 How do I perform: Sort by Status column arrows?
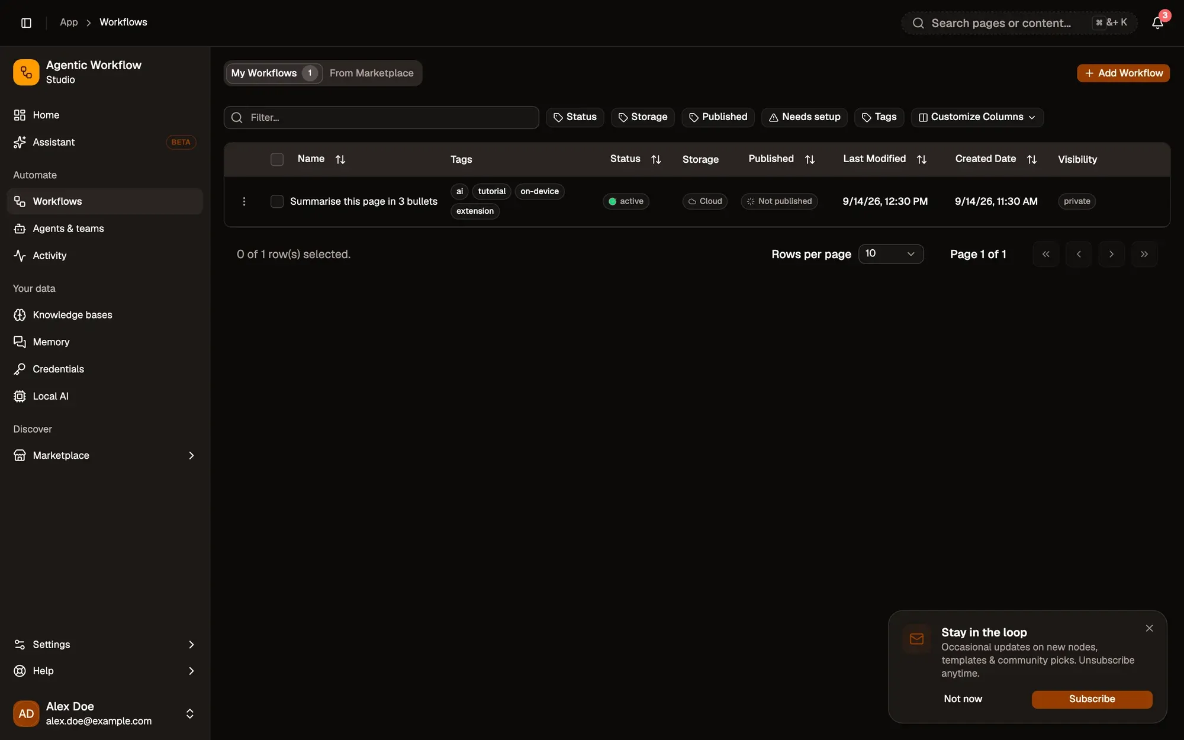[656, 159]
